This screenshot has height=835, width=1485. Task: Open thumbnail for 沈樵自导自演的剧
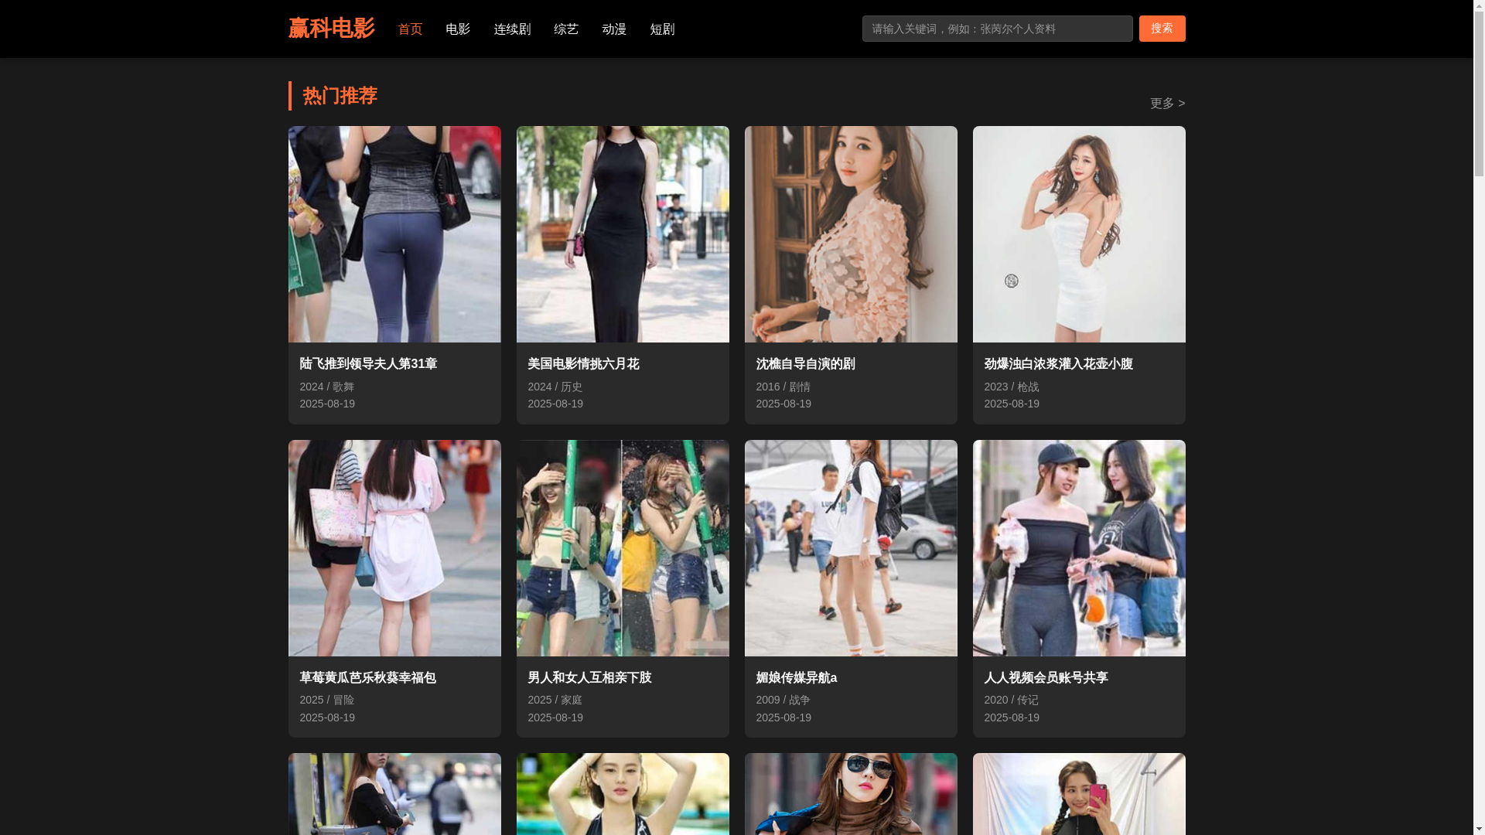click(851, 234)
